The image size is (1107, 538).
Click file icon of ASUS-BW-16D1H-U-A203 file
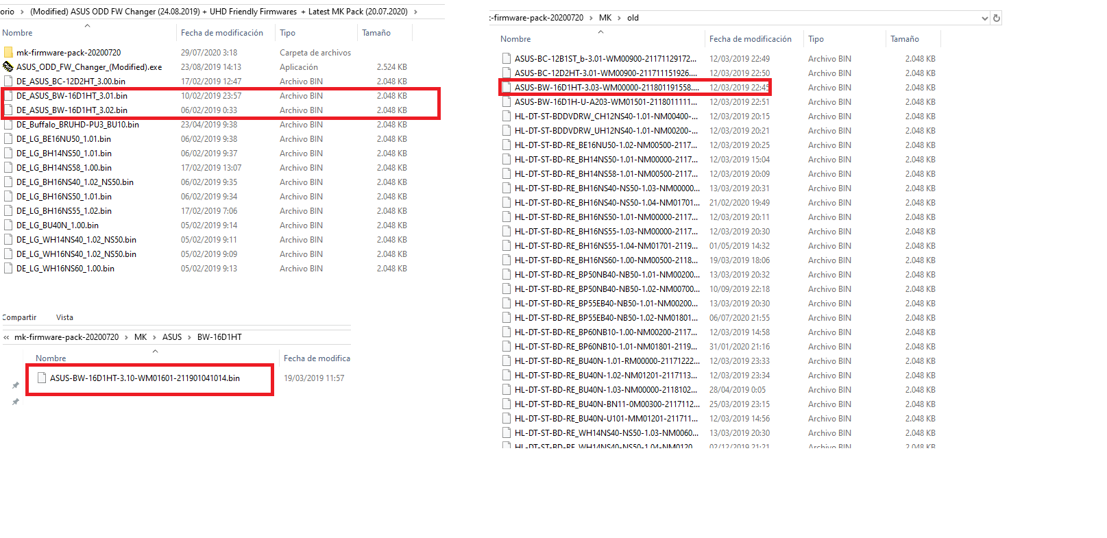pyautogui.click(x=507, y=101)
